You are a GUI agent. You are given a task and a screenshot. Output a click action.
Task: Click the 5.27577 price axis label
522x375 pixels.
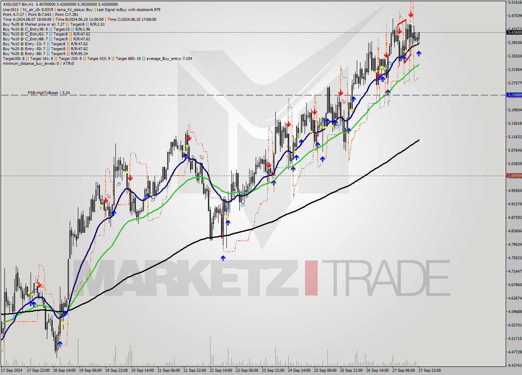click(514, 83)
